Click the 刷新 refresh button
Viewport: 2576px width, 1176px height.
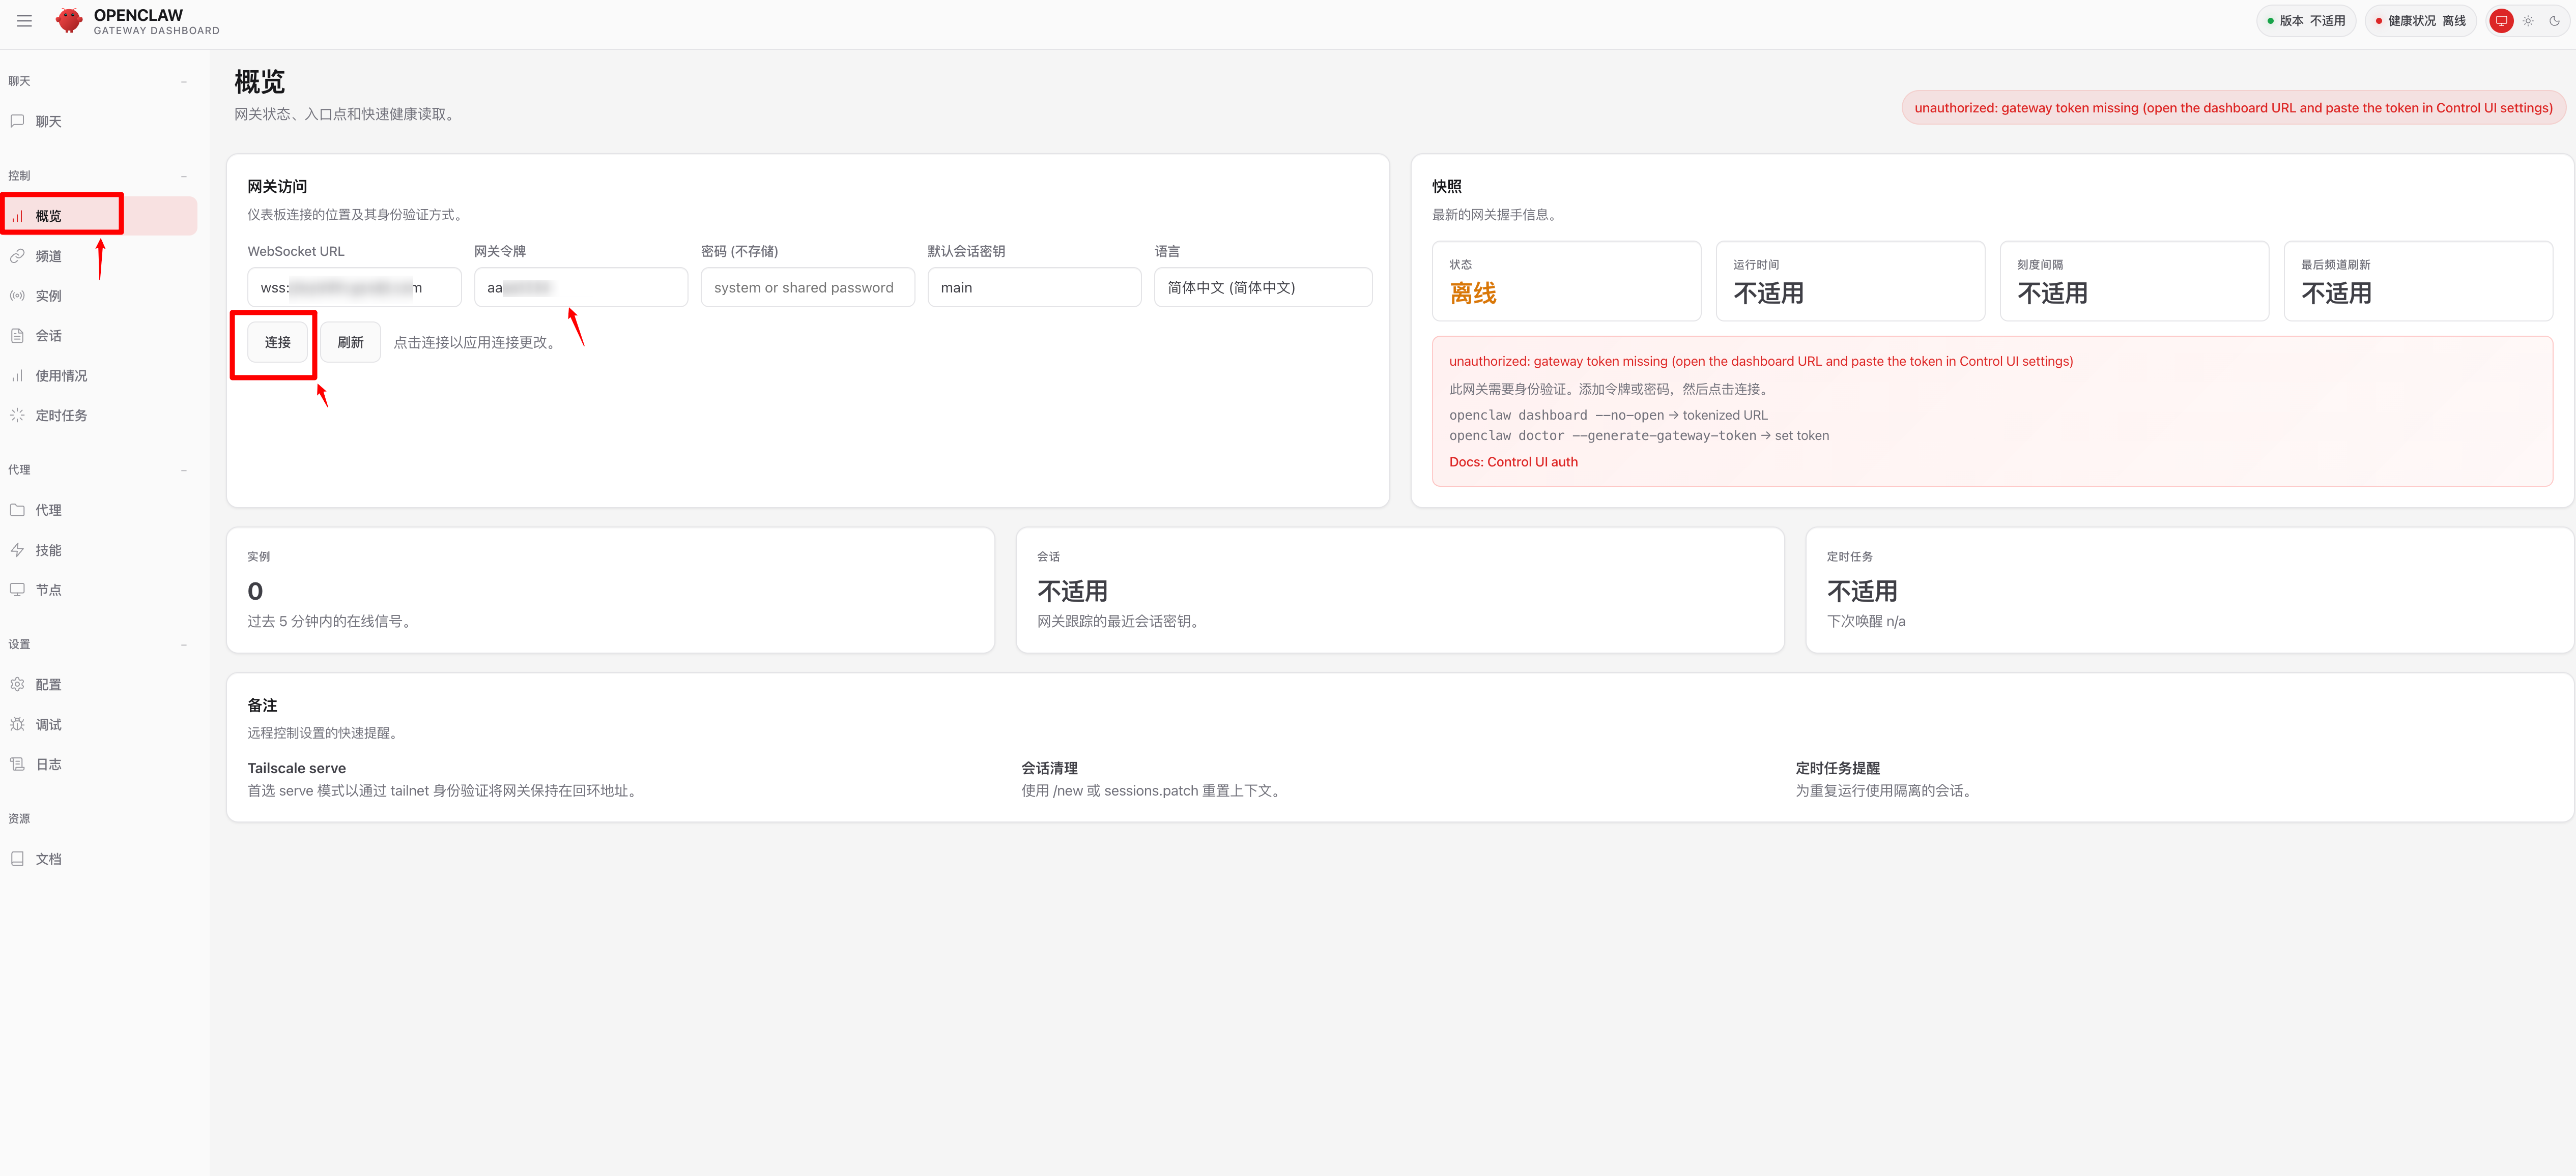coord(350,343)
